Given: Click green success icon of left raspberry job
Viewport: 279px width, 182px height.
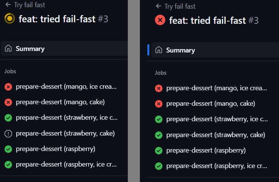Looking at the screenshot, I should click(x=8, y=149).
